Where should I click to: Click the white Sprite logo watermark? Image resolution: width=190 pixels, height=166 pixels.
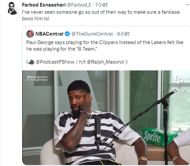pos(179,90)
